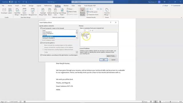Toggle Preview Results button
Screen dimensions: 183x103
[82, 12]
